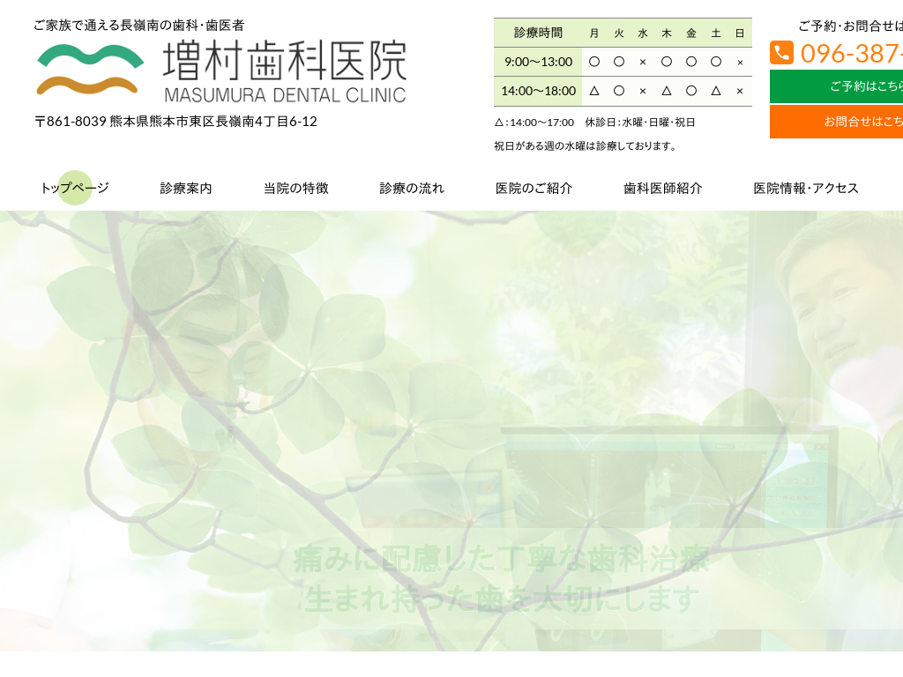Open the トップページ menu item
Viewport: 903px width, 677px height.
pos(75,188)
